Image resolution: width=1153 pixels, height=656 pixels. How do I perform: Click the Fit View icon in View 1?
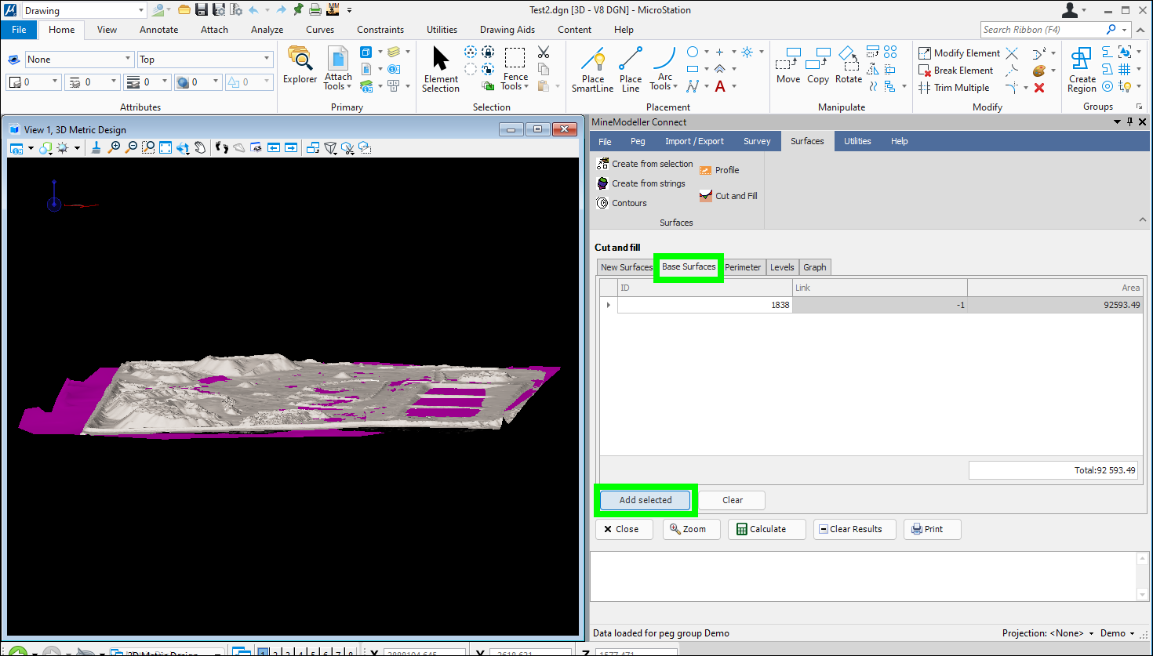tap(165, 147)
